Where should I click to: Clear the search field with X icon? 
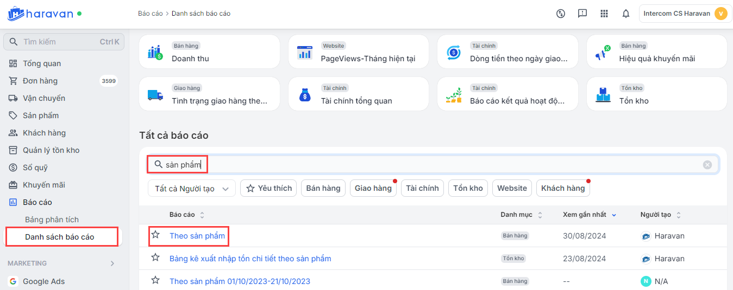tap(707, 165)
